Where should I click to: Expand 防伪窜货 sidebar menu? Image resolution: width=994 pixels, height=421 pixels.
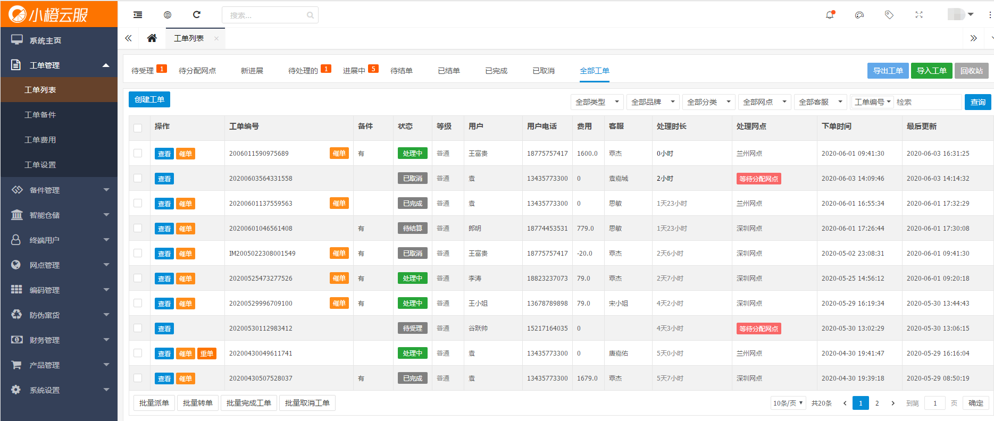click(59, 315)
